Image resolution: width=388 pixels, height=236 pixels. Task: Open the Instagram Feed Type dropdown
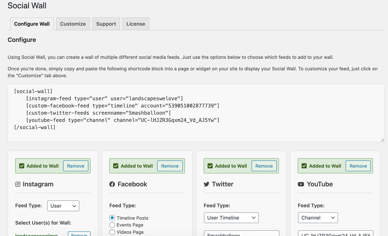63,206
